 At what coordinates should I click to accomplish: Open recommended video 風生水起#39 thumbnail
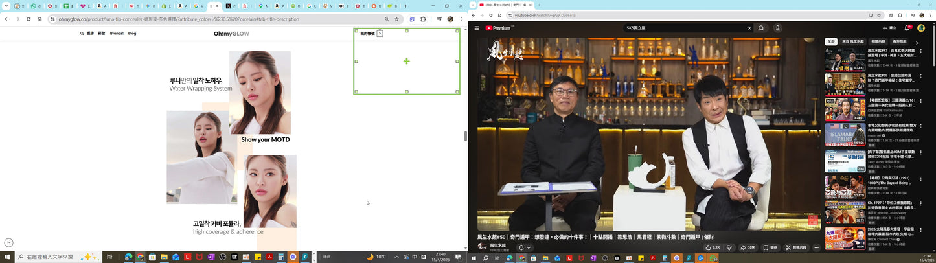point(845,84)
